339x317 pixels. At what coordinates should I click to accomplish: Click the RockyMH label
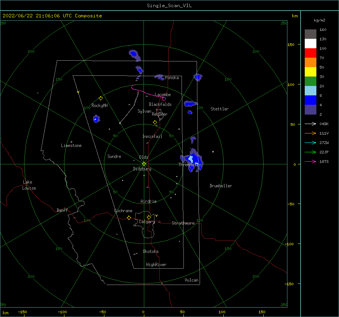tap(99, 106)
